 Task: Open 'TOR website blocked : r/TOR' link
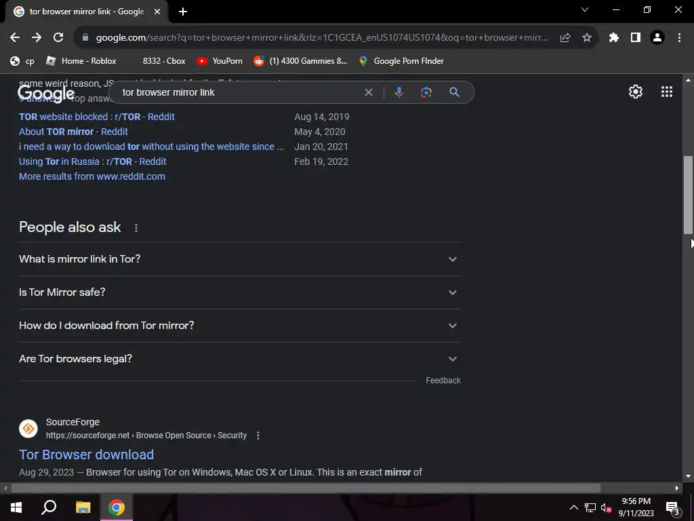[96, 117]
